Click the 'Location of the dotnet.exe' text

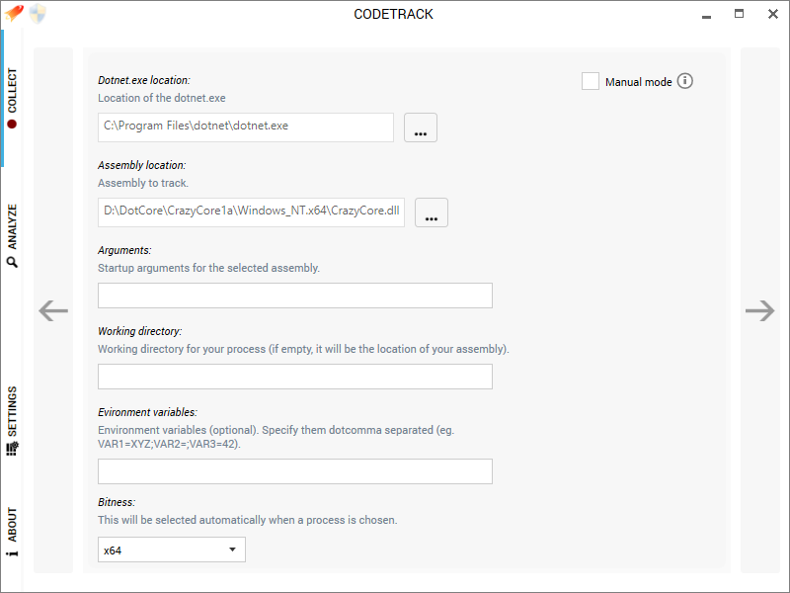click(x=162, y=98)
